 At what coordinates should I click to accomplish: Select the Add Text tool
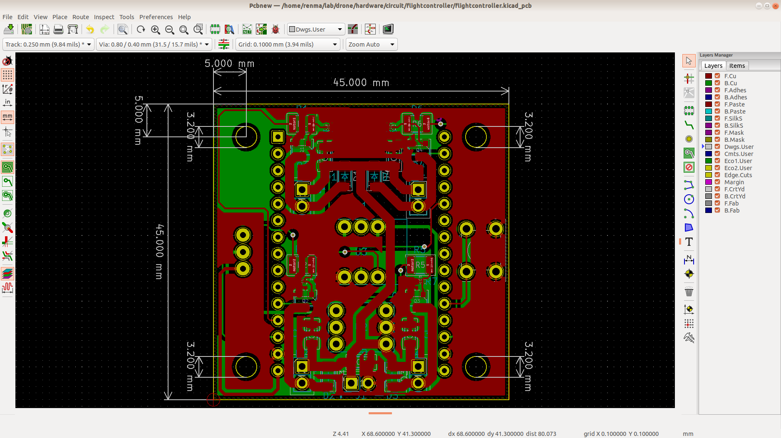pyautogui.click(x=689, y=242)
